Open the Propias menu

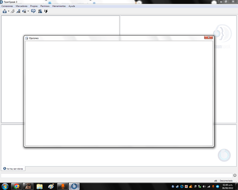point(34,6)
